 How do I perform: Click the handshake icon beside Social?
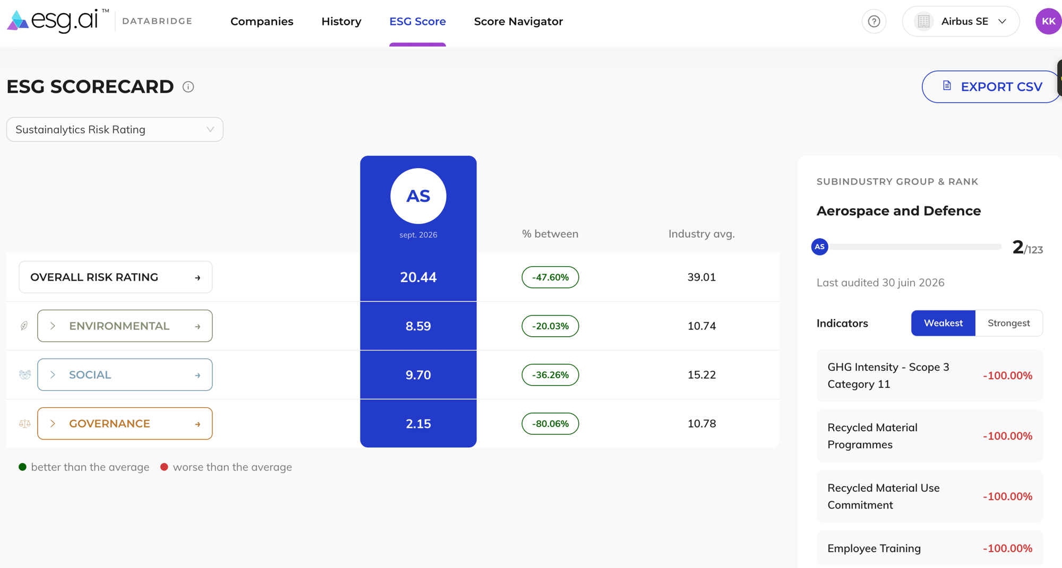click(24, 374)
